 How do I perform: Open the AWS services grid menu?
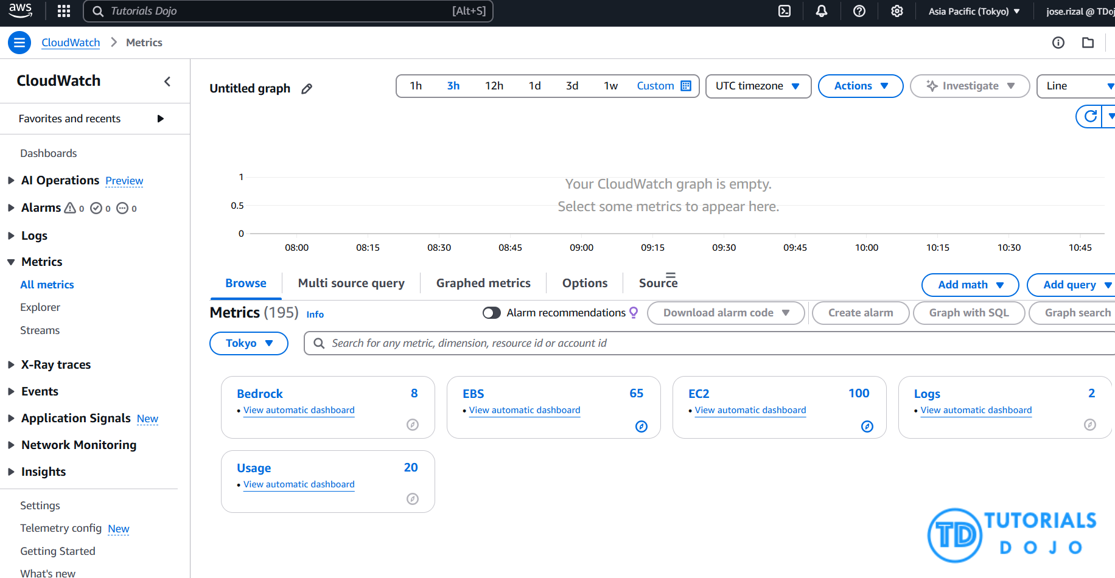coord(64,11)
